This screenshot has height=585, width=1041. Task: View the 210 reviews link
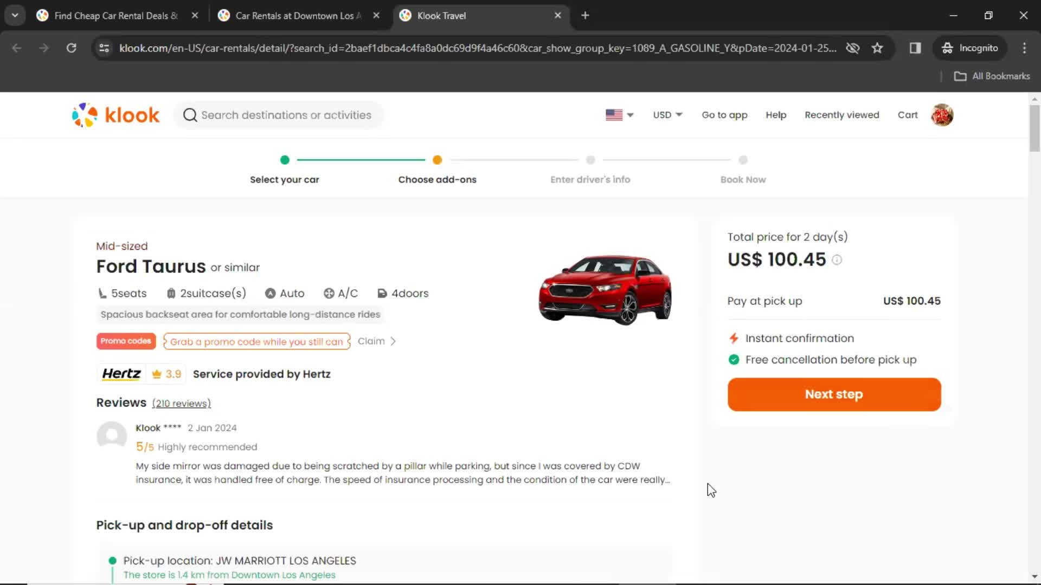click(x=181, y=404)
